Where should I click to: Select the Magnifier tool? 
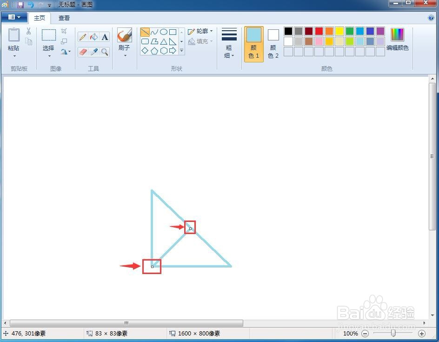pyautogui.click(x=105, y=52)
